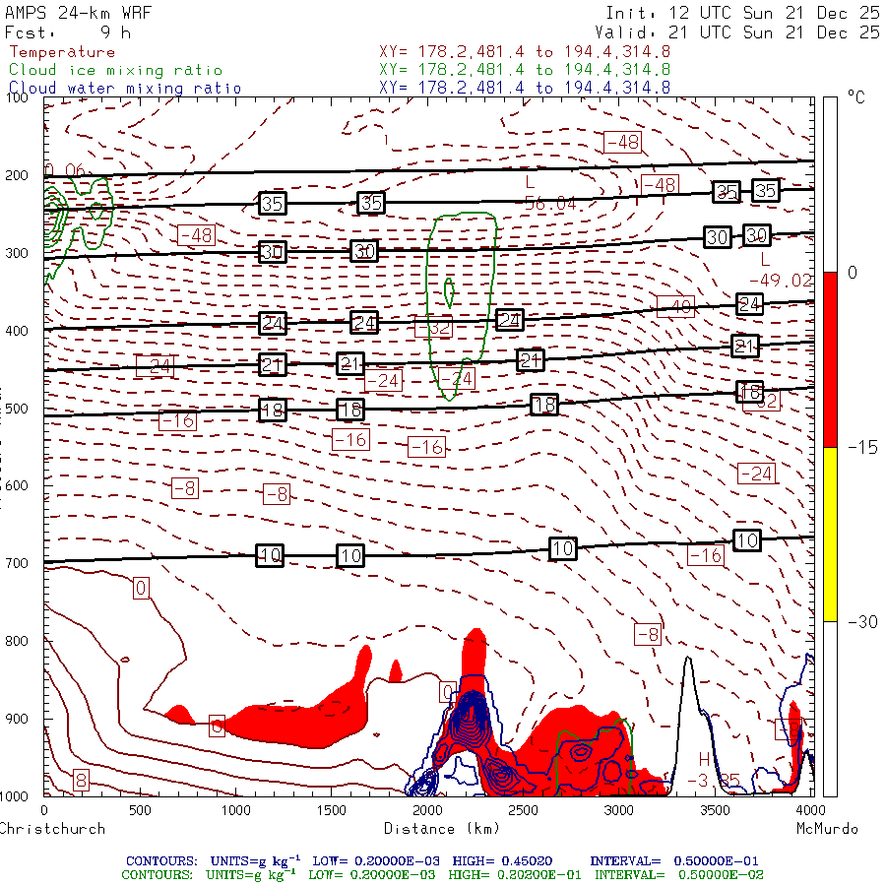Click the °C unit label above the colorbar
Viewport: 886px width, 886px height.
(x=856, y=97)
